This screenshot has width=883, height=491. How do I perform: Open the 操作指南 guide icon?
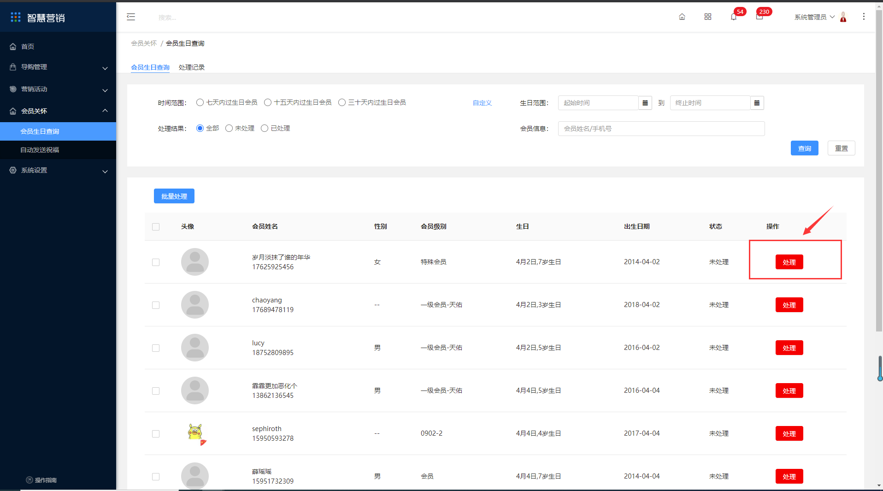(x=29, y=480)
